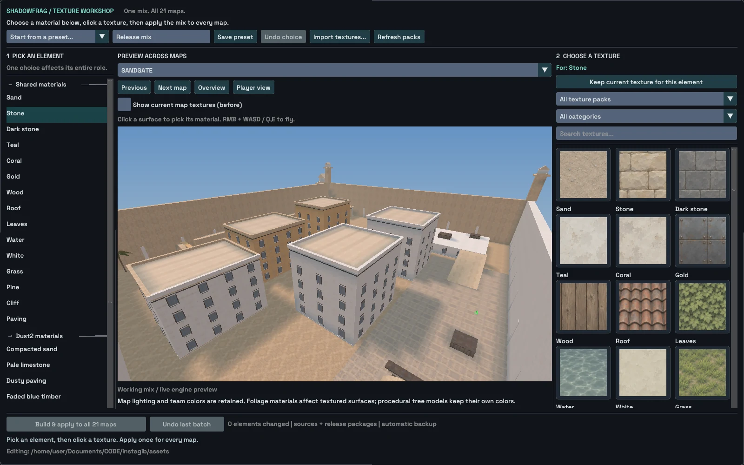744x465 pixels.
Task: Focus the Search textures field
Action: coord(646,133)
